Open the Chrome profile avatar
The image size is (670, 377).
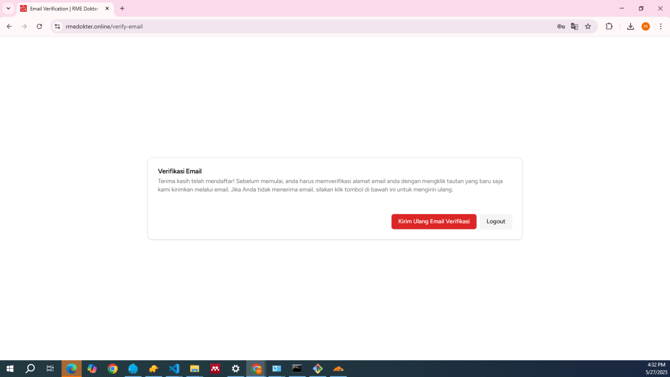(646, 27)
